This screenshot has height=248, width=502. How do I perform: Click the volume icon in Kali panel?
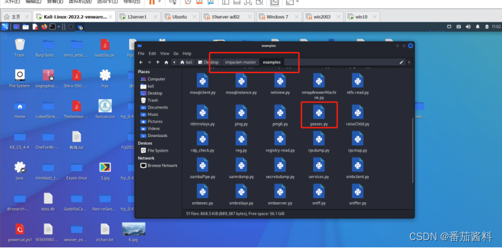[468, 27]
